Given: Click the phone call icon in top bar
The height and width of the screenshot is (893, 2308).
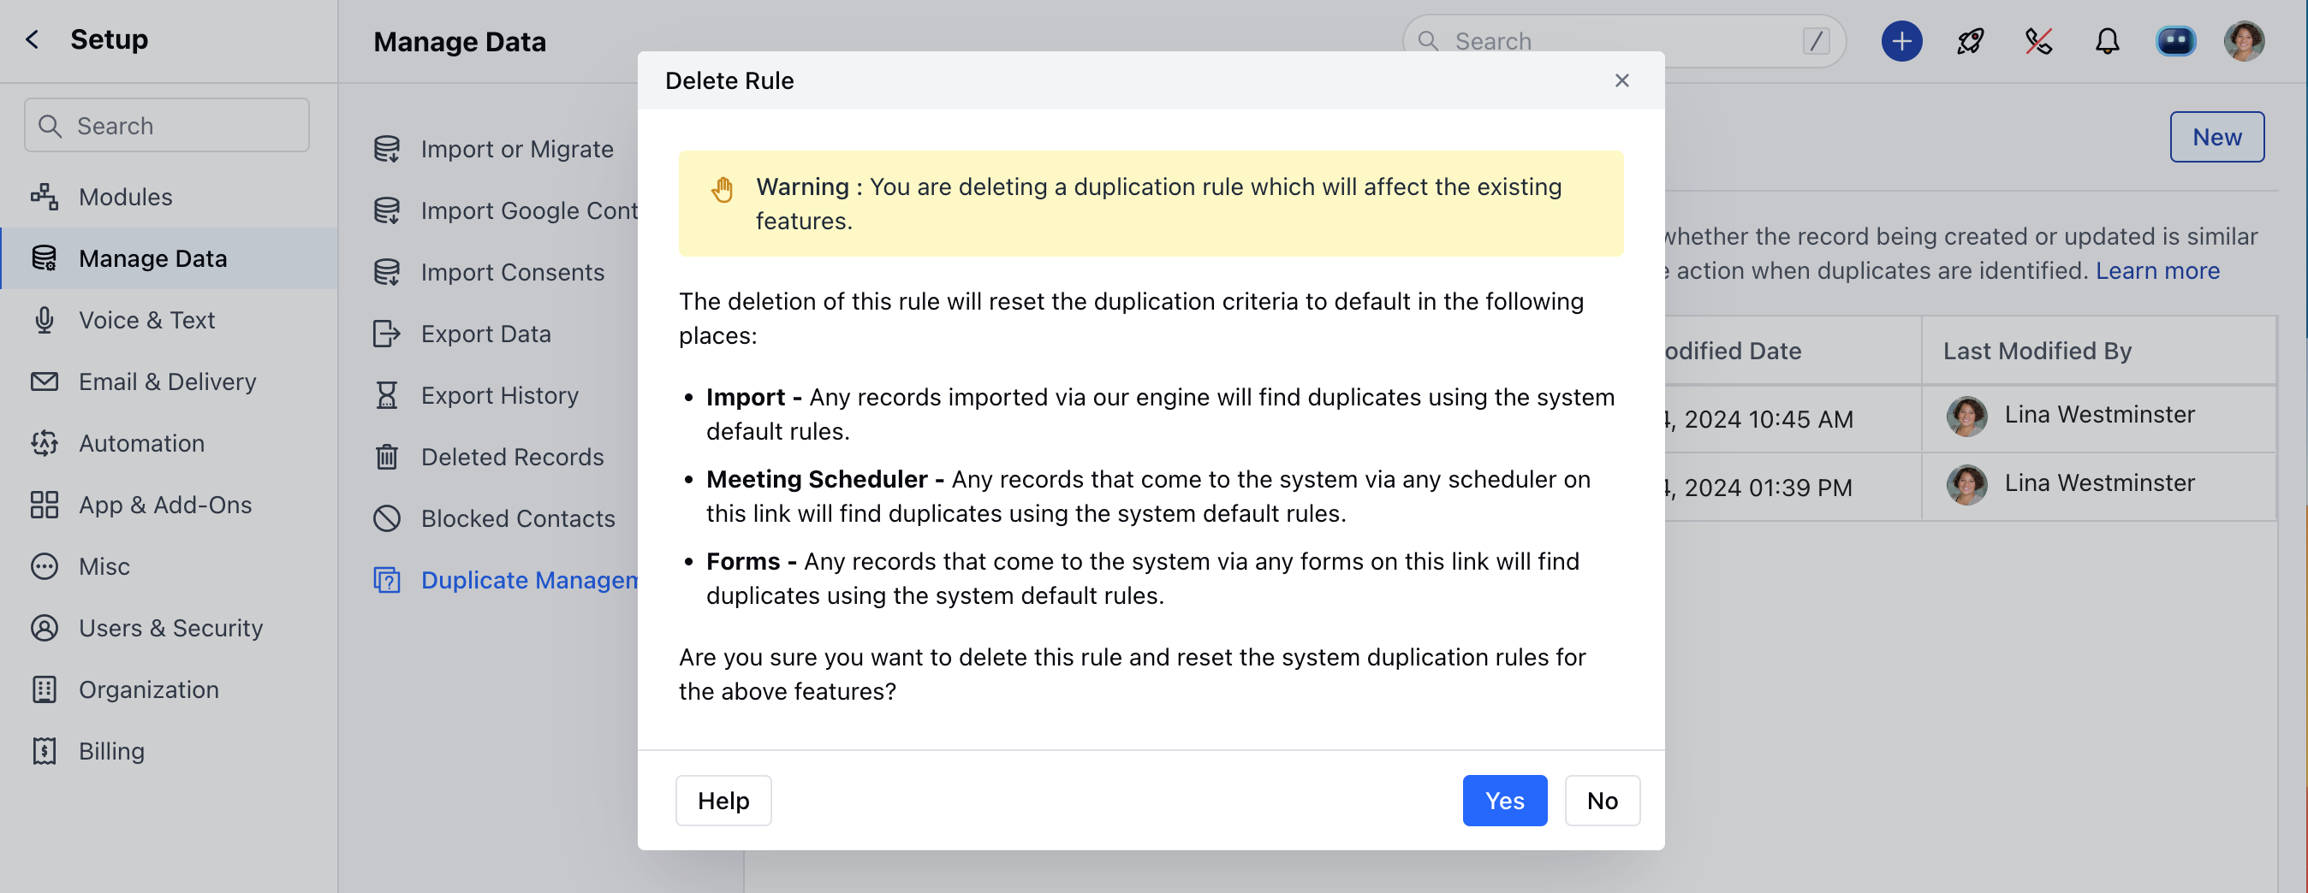Looking at the screenshot, I should tap(2038, 41).
